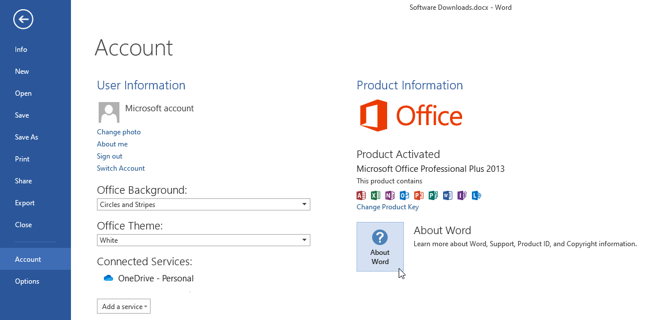This screenshot has height=320, width=645.
Task: Click the Change photo link
Action: click(x=119, y=132)
